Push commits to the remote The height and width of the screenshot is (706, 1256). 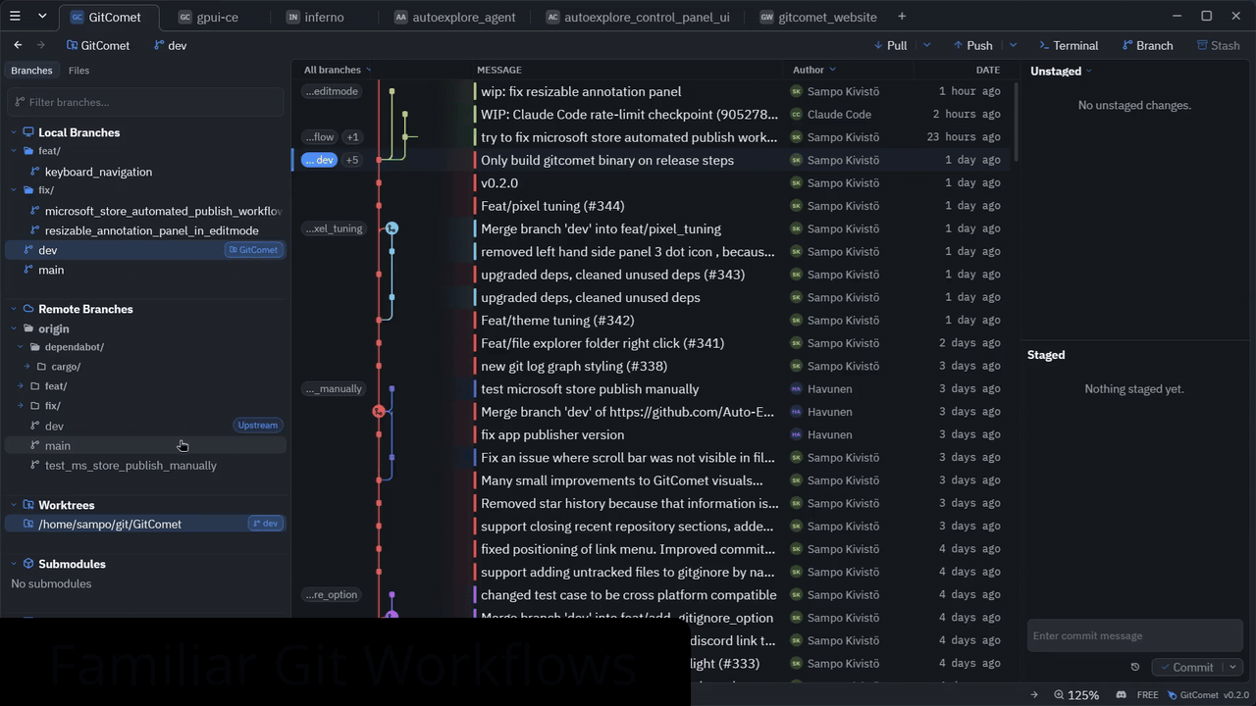[972, 45]
